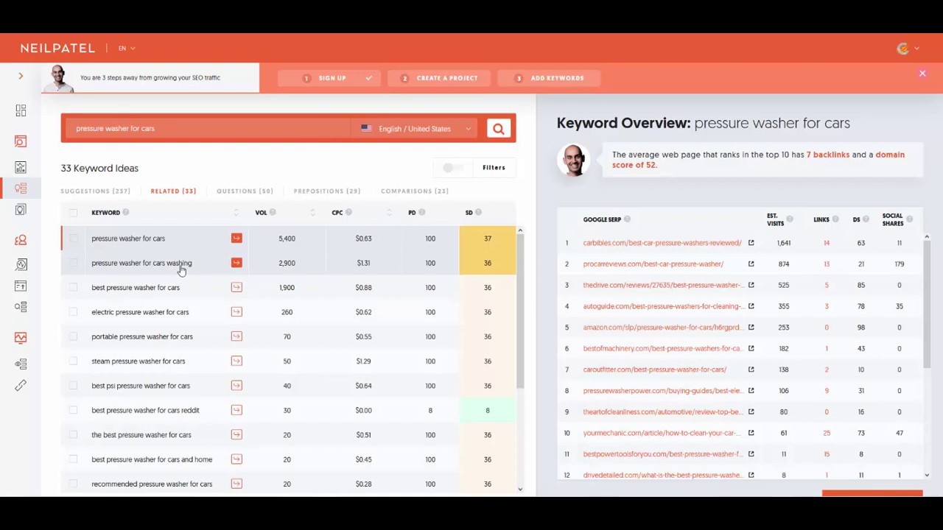Click the Sign Up step button
The image size is (943, 530).
[329, 78]
